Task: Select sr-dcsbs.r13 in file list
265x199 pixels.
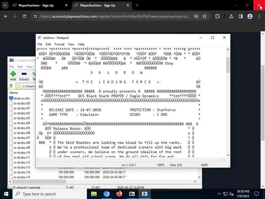Action: point(22,167)
